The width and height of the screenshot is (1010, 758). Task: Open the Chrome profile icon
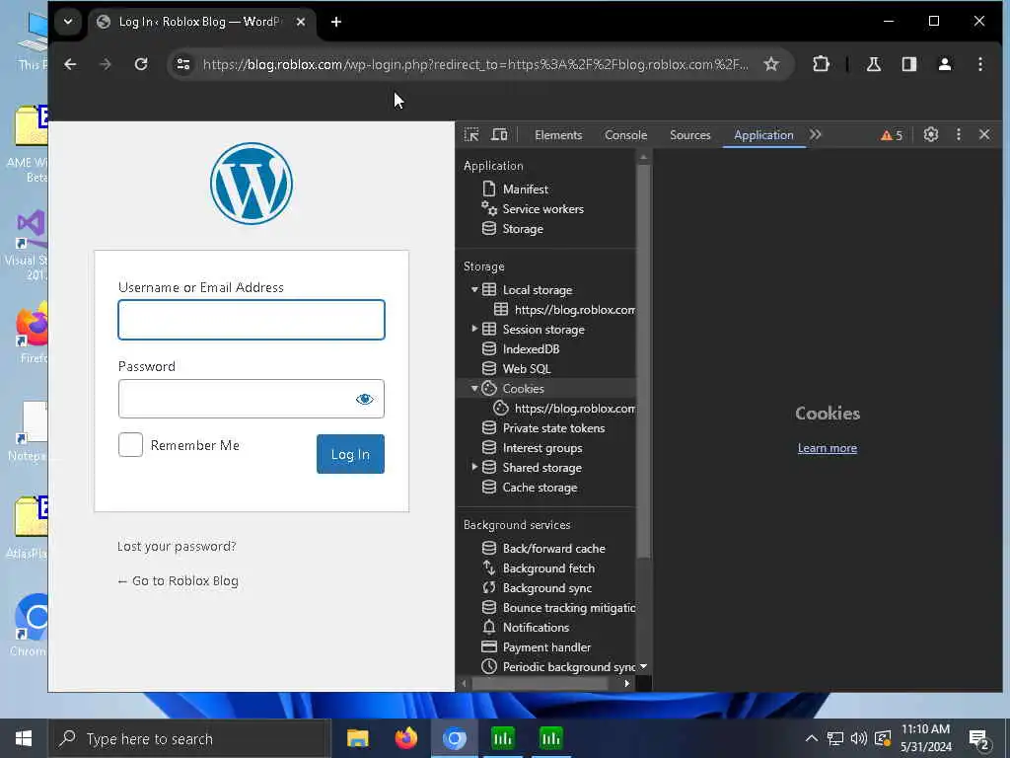[x=944, y=64]
